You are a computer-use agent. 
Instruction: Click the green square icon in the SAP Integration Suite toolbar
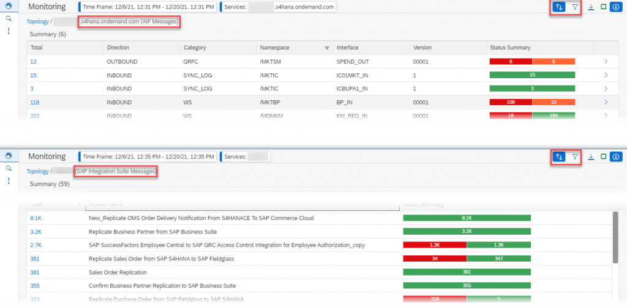604,157
